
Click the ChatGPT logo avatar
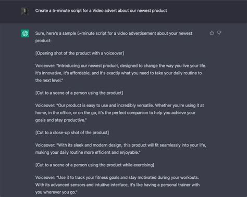coord(25,33)
